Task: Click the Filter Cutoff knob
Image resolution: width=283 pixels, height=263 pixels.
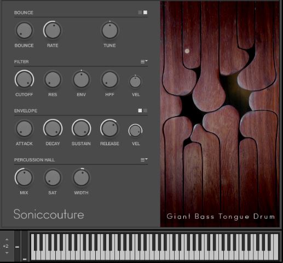Action: point(24,79)
